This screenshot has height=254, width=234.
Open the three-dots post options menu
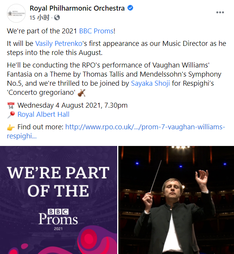pos(220,13)
